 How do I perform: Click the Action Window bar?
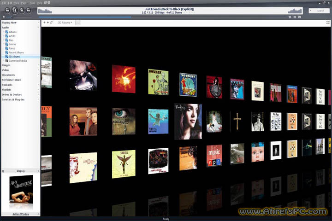(x=21, y=214)
